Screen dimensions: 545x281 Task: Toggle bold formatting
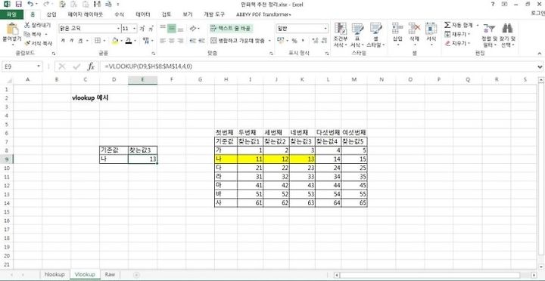point(63,41)
